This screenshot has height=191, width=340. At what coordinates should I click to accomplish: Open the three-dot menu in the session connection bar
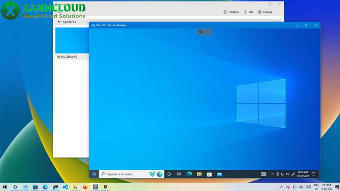tap(209, 32)
